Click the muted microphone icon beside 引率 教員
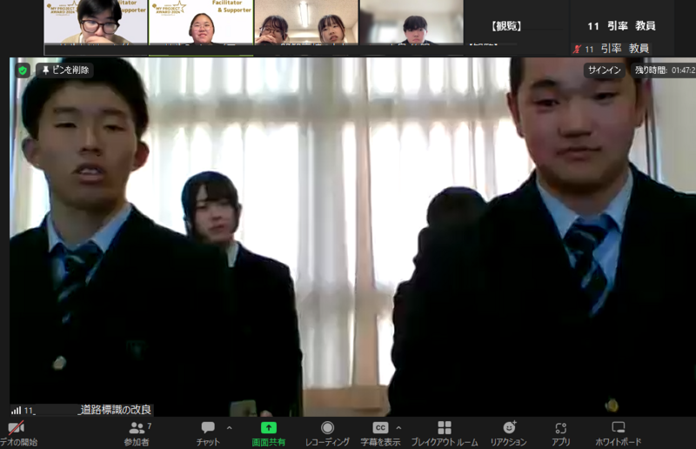Image resolution: width=696 pixels, height=449 pixels. click(577, 49)
